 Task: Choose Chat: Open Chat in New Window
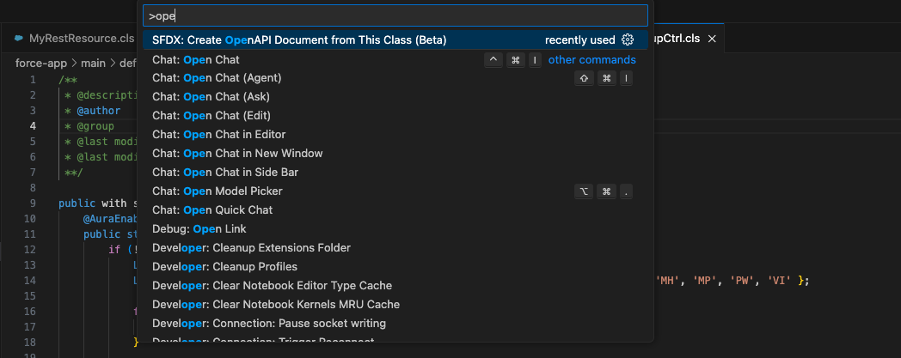[395, 154]
